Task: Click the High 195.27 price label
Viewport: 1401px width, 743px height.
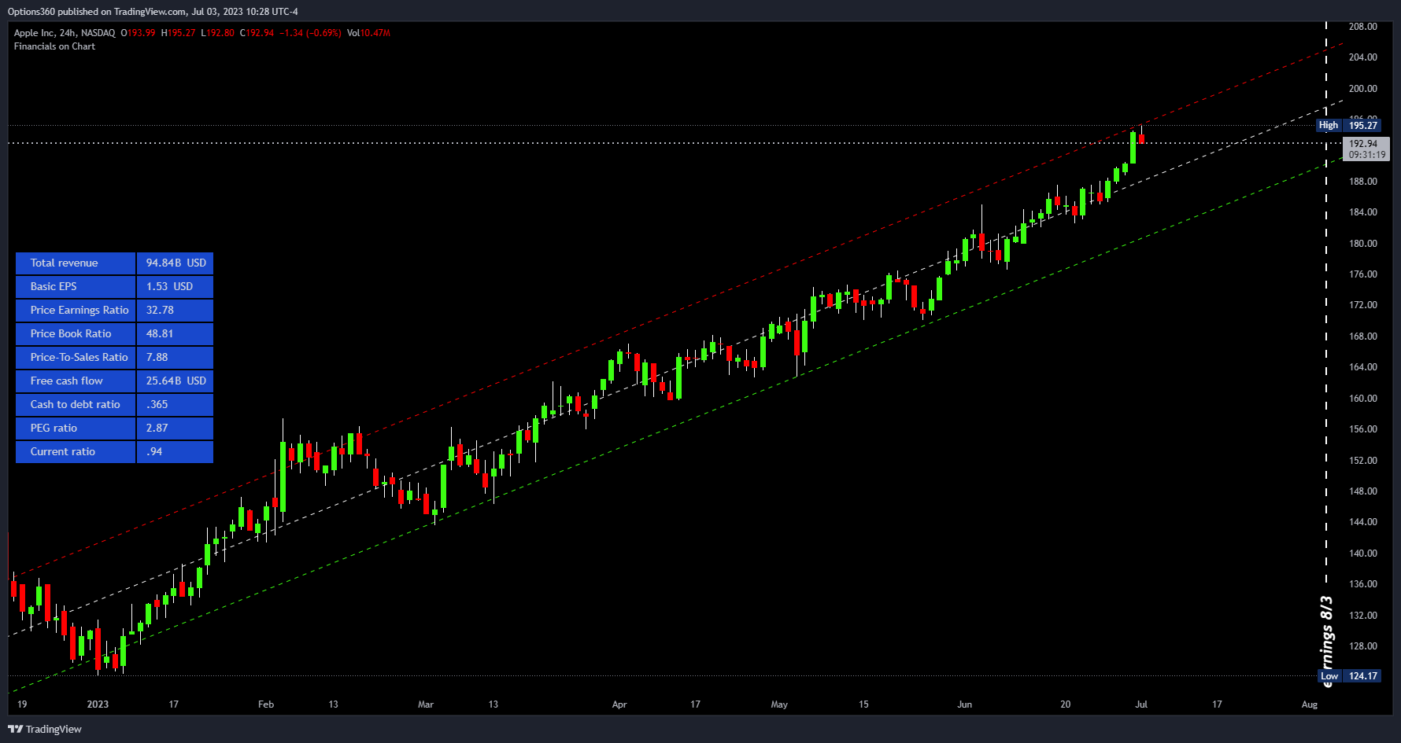Action: [1348, 125]
